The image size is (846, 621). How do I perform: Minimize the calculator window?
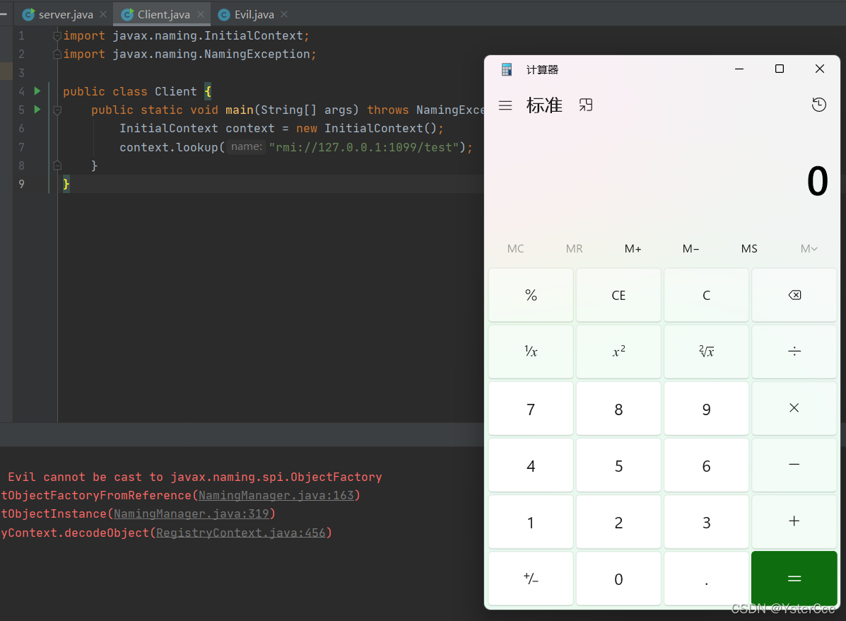point(739,69)
